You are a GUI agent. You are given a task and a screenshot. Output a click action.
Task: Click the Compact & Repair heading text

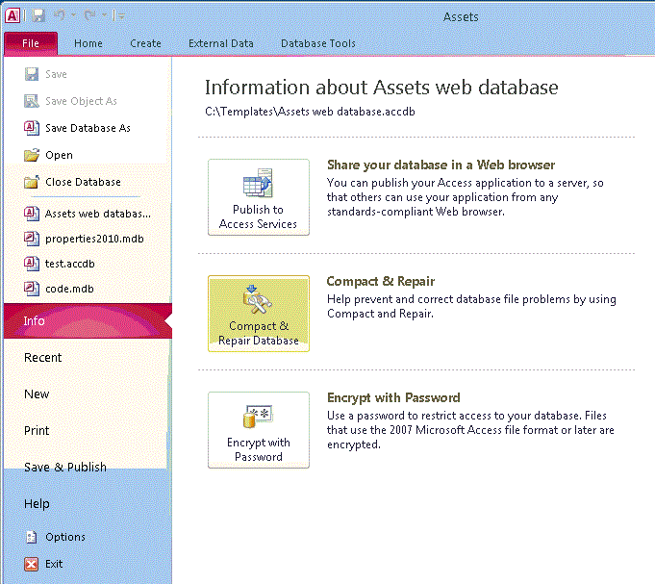(381, 281)
